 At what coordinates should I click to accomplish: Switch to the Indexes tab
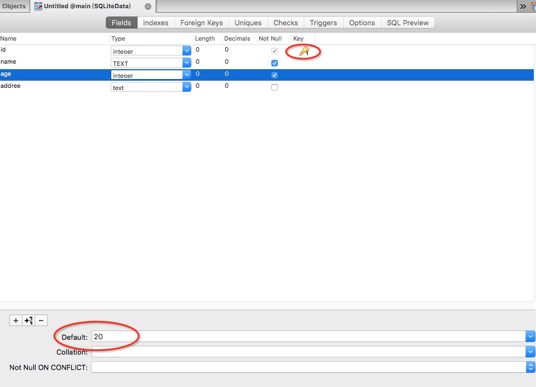pyautogui.click(x=156, y=23)
